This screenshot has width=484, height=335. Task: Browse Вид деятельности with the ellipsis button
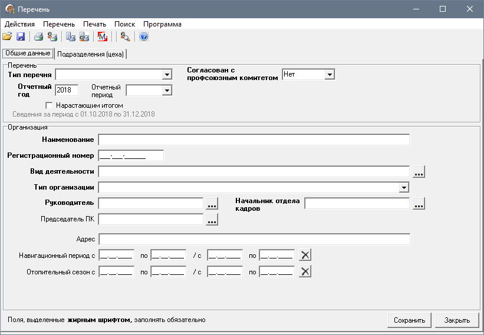coord(419,171)
